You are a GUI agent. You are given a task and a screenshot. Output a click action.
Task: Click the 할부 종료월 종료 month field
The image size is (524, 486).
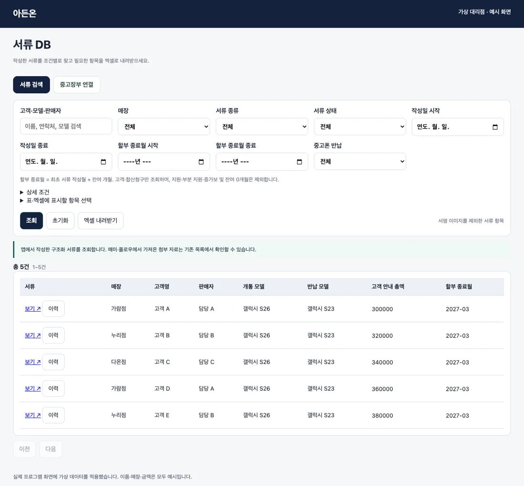[x=262, y=162]
